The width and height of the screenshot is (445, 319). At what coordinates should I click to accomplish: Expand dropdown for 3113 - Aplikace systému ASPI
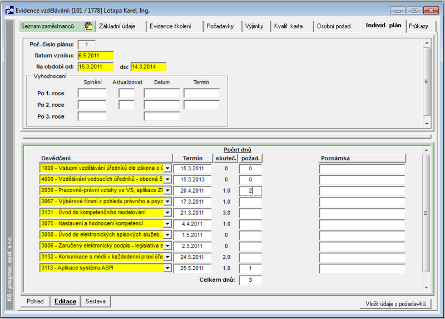168,268
